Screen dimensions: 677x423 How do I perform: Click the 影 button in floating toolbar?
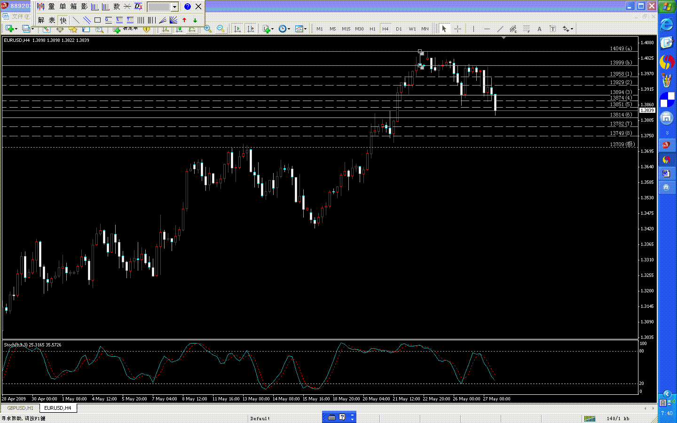point(84,7)
